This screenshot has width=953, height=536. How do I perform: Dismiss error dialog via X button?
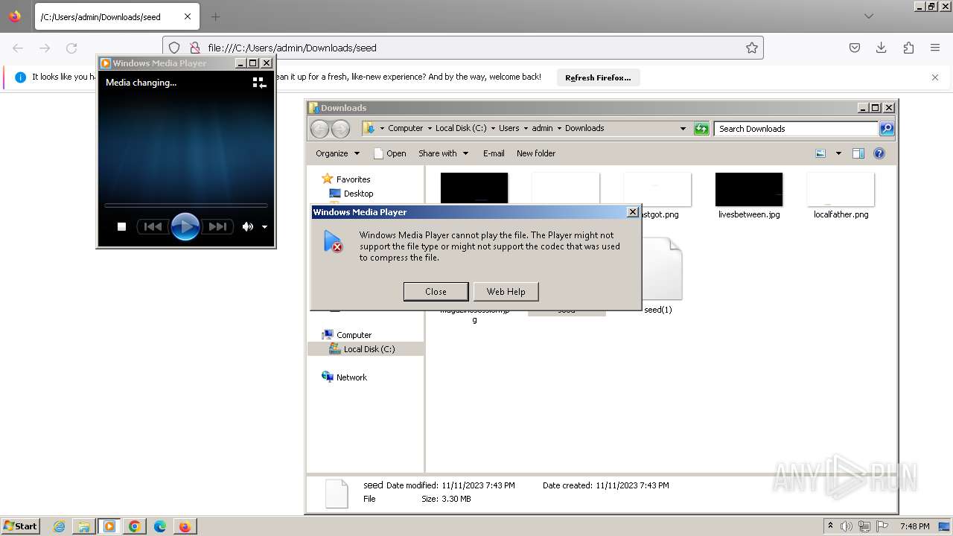pos(633,212)
